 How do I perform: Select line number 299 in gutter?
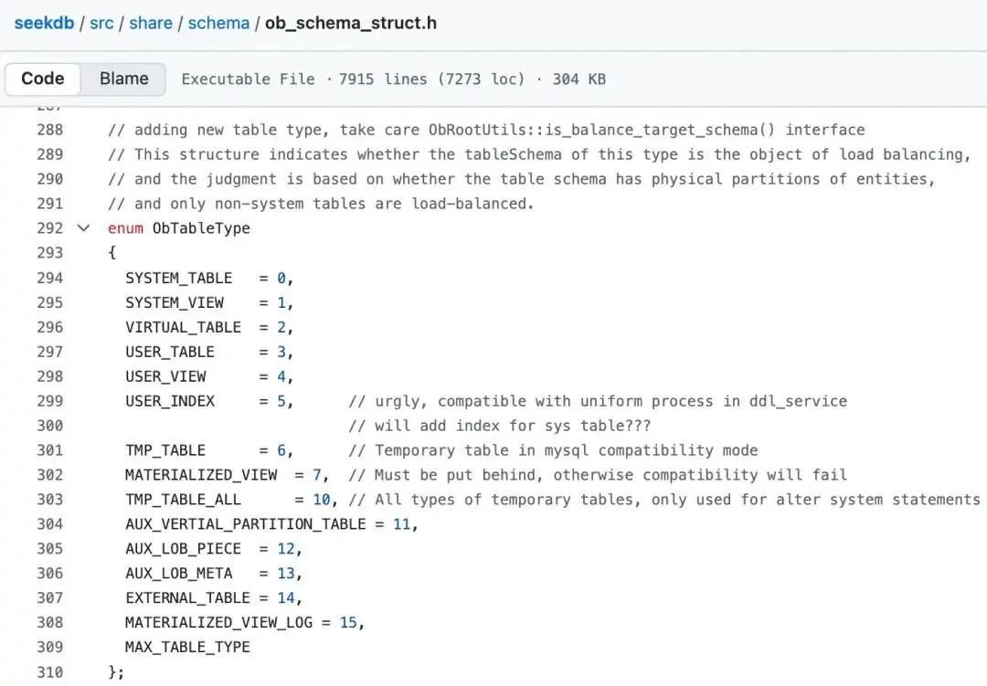point(50,401)
